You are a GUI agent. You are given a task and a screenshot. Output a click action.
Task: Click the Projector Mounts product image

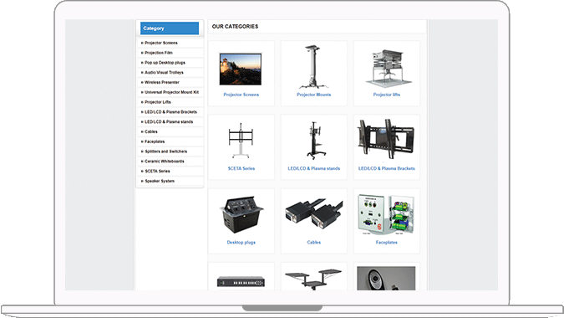pos(313,67)
